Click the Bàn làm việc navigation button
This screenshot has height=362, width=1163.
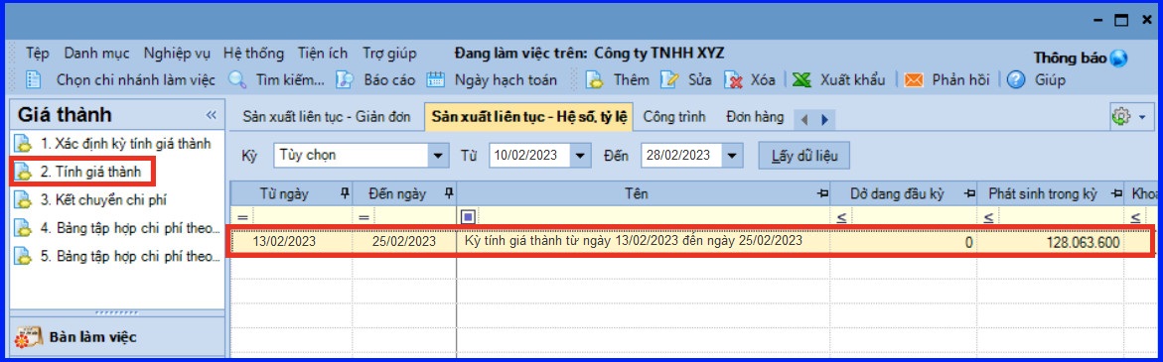pyautogui.click(x=117, y=337)
